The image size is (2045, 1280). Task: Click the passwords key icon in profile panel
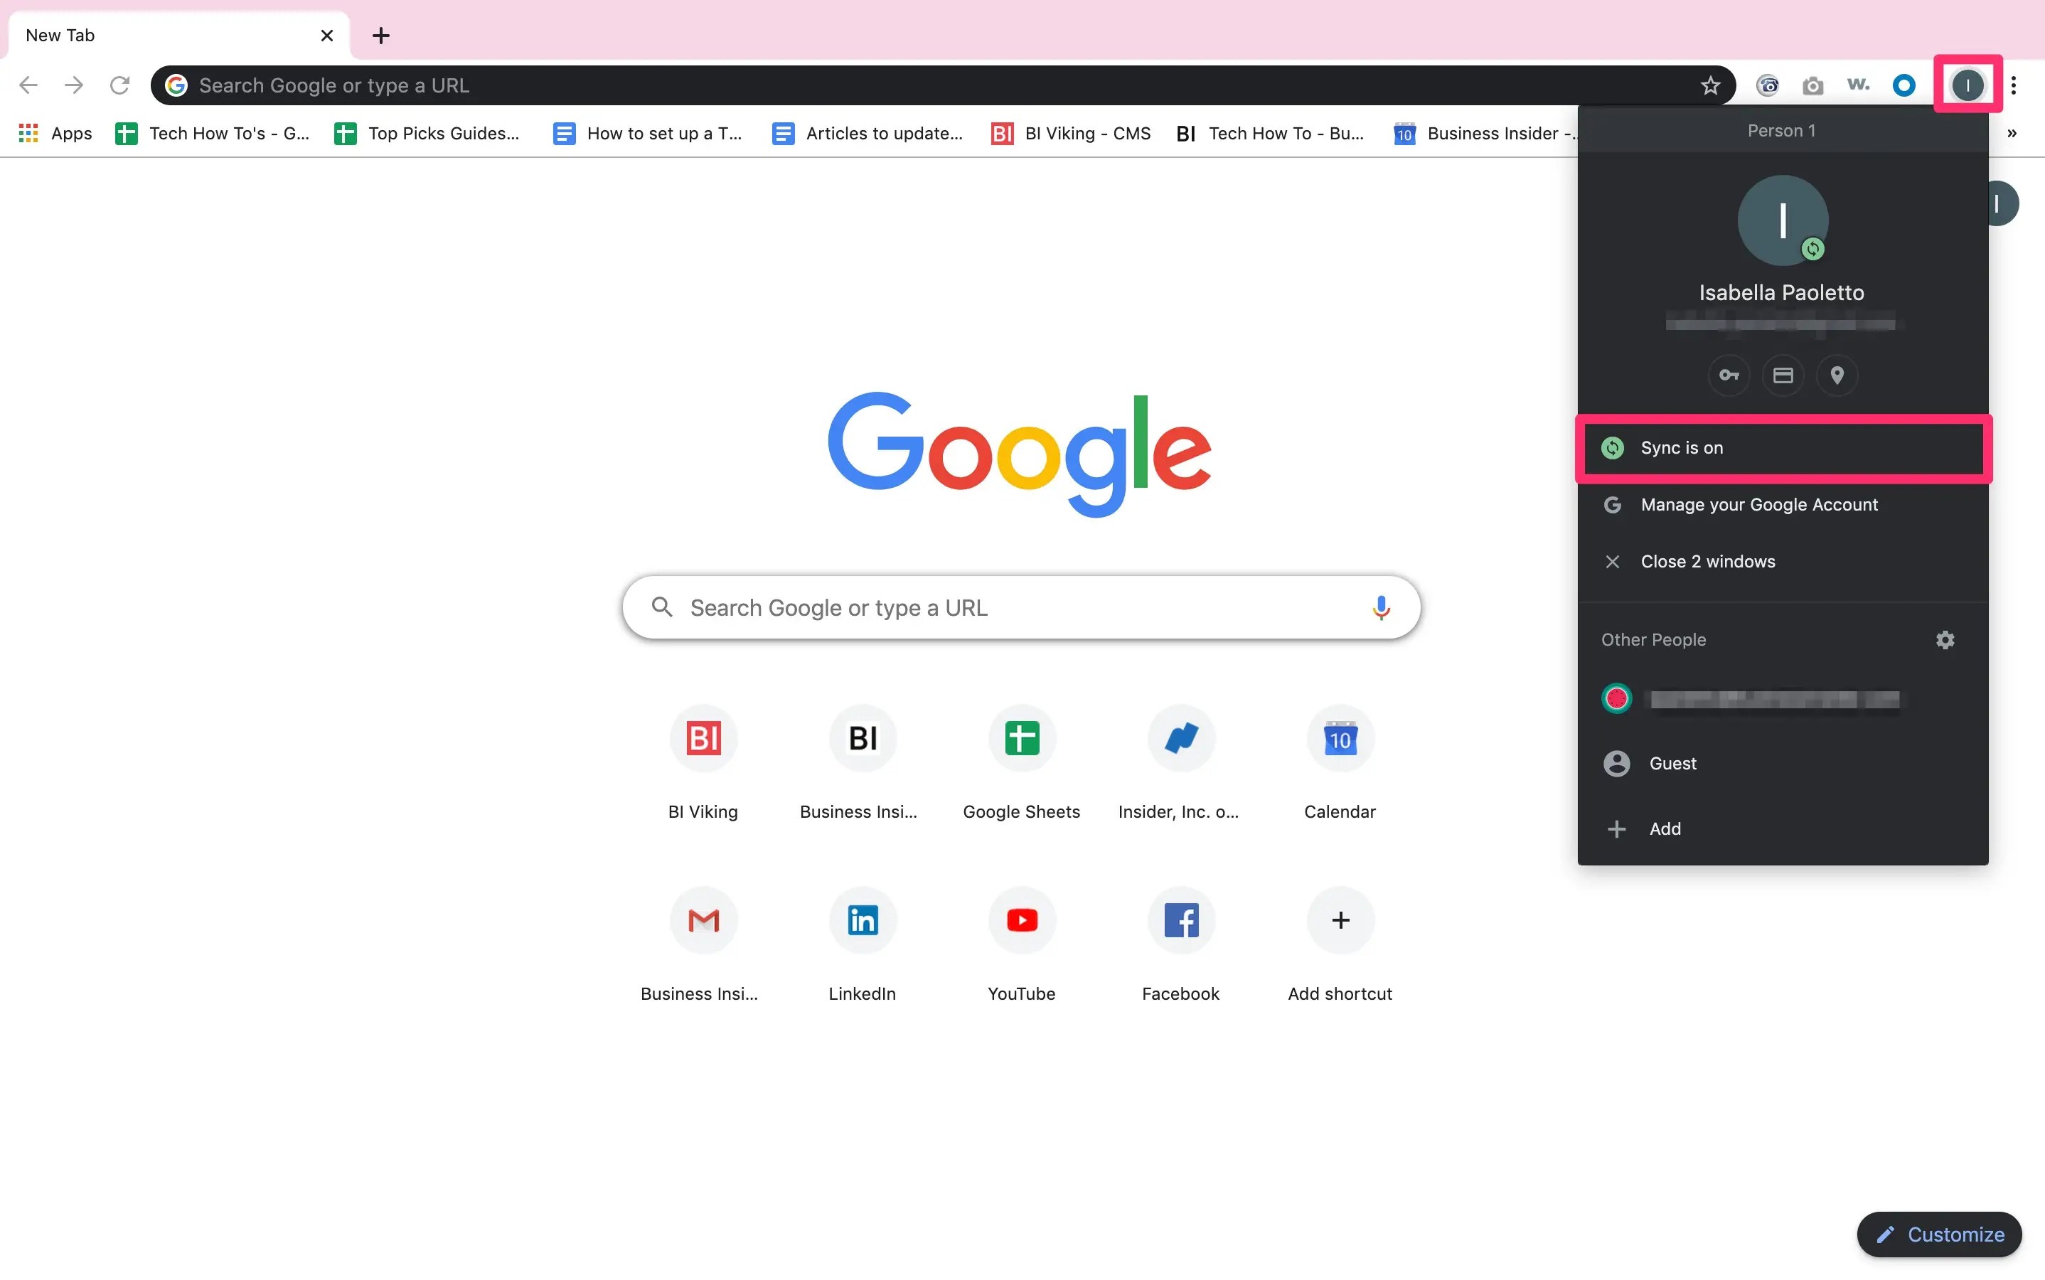tap(1729, 375)
